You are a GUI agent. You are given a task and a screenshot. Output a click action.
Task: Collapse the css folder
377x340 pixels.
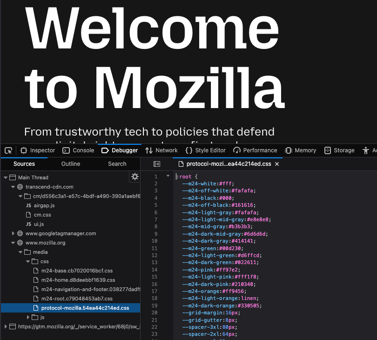(28, 262)
